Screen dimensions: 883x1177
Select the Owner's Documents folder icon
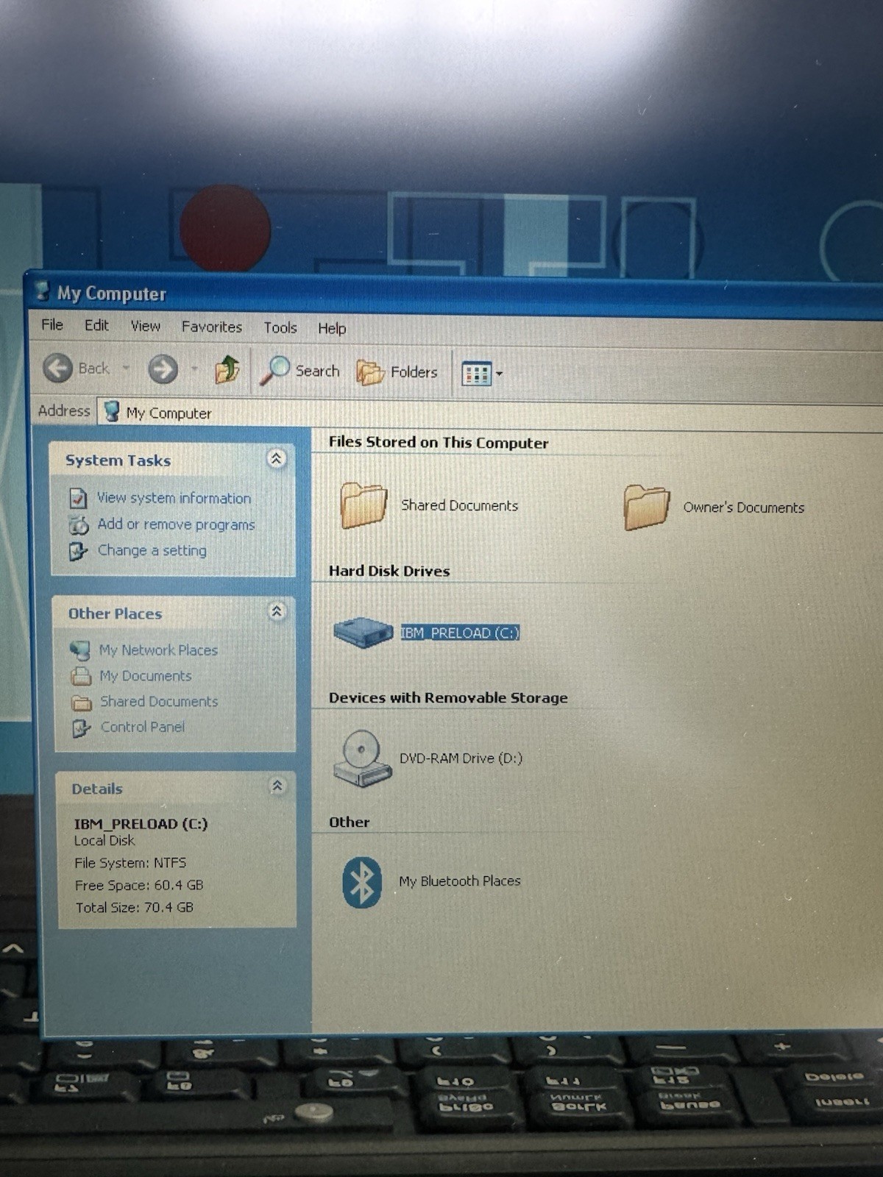(646, 507)
